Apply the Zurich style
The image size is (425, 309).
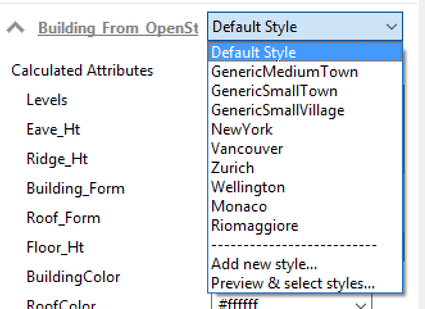233,168
